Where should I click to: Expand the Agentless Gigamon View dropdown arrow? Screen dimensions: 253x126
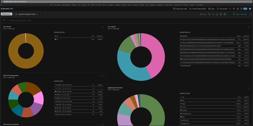37,14
